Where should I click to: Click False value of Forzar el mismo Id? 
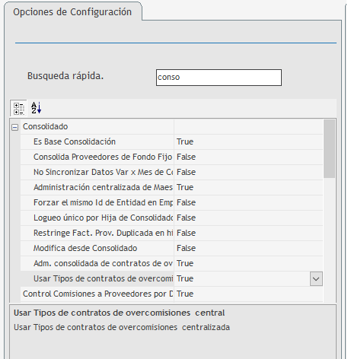point(186,202)
